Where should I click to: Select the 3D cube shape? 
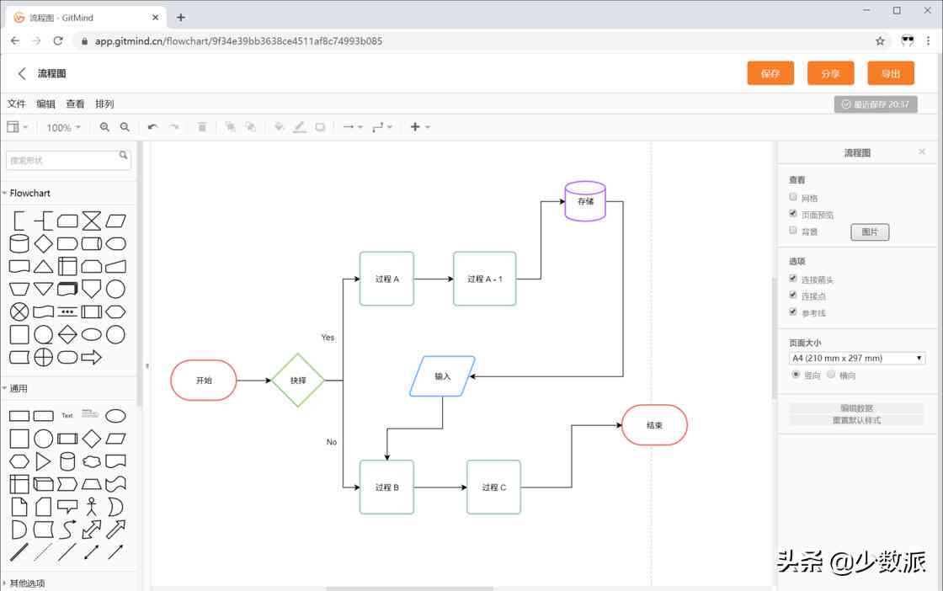pyautogui.click(x=43, y=484)
